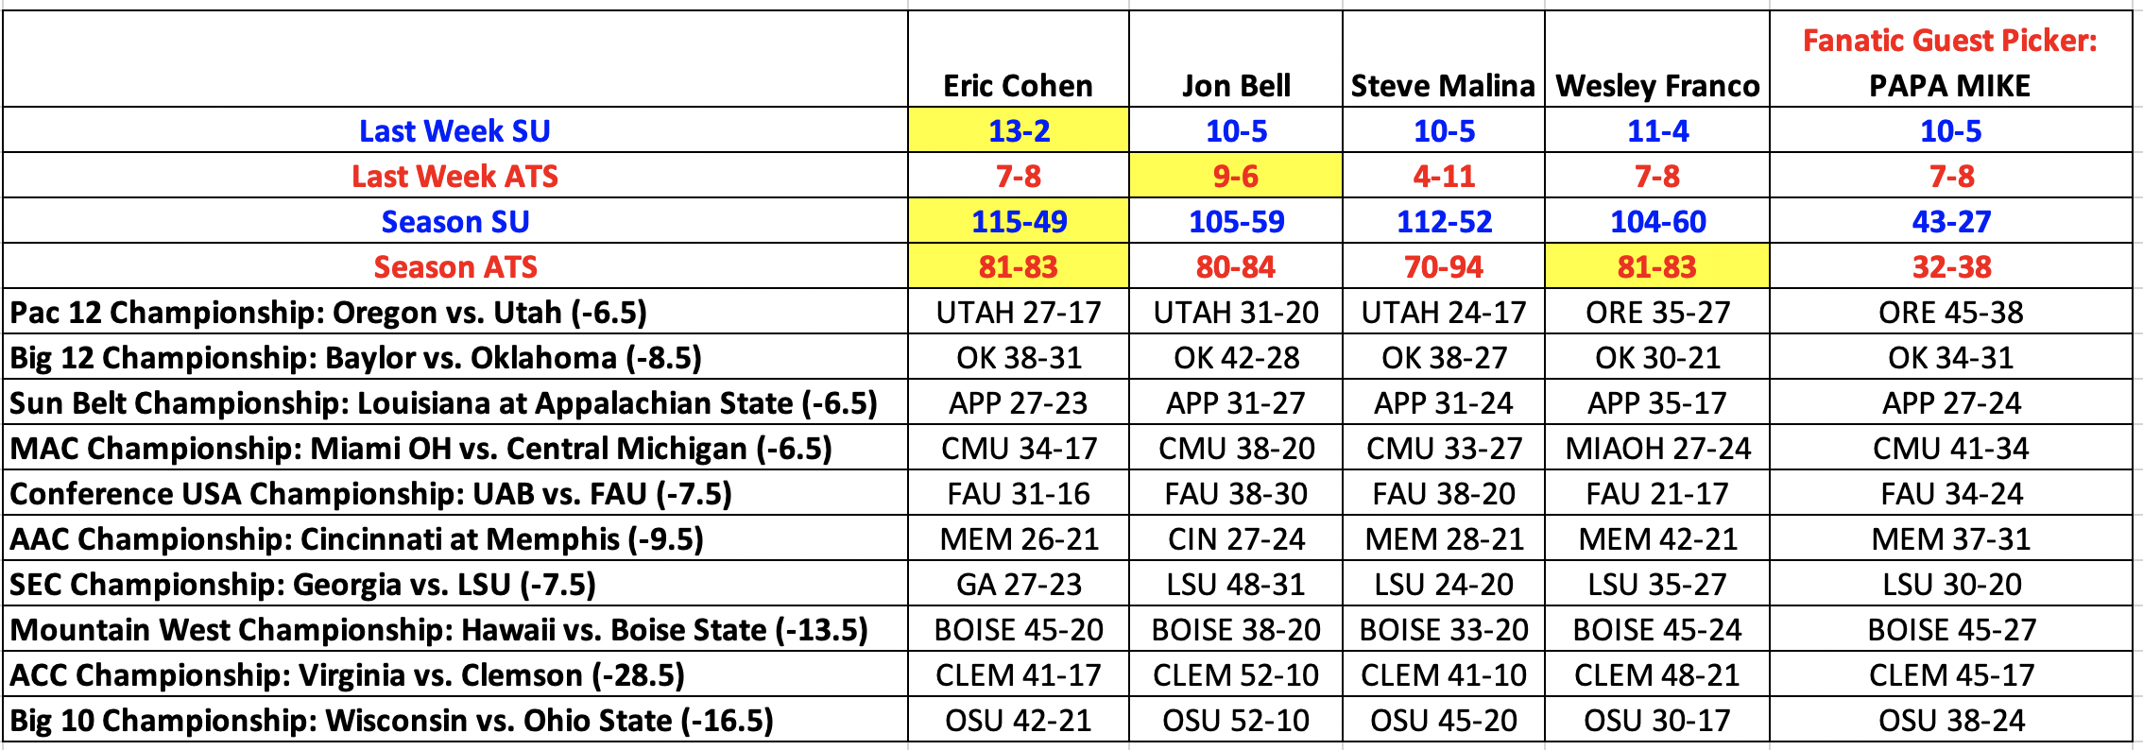Select the Last Week SU row label
The image size is (2143, 750).
pyautogui.click(x=454, y=130)
